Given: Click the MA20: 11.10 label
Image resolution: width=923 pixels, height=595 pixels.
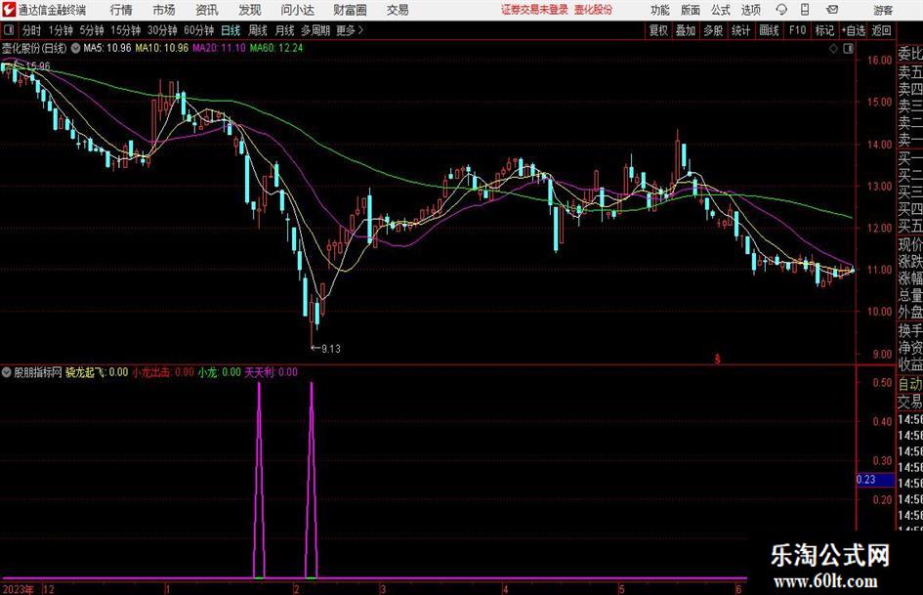Looking at the screenshot, I should pyautogui.click(x=219, y=48).
